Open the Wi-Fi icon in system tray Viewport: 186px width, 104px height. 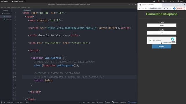tap(170, 1)
